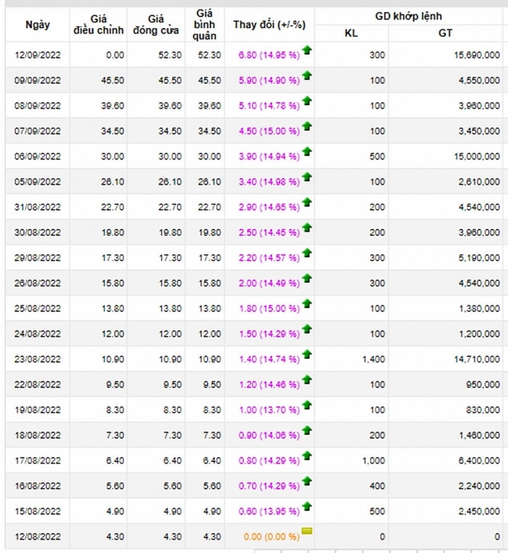
Task: Select the date cell 12/08/2022
Action: [38, 537]
